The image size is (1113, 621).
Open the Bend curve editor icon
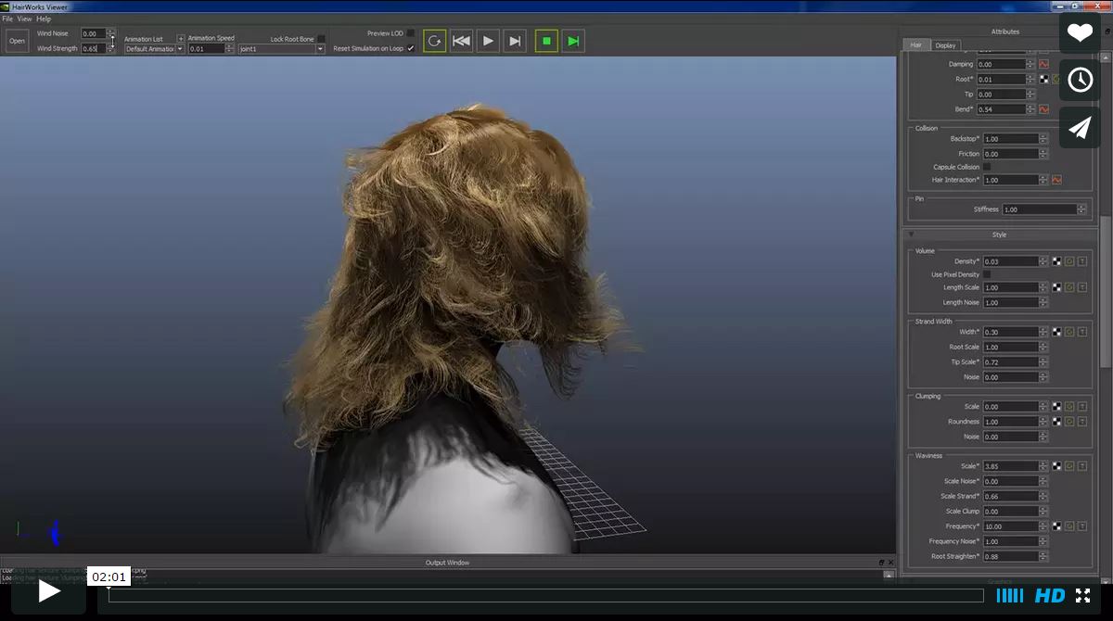(1043, 109)
